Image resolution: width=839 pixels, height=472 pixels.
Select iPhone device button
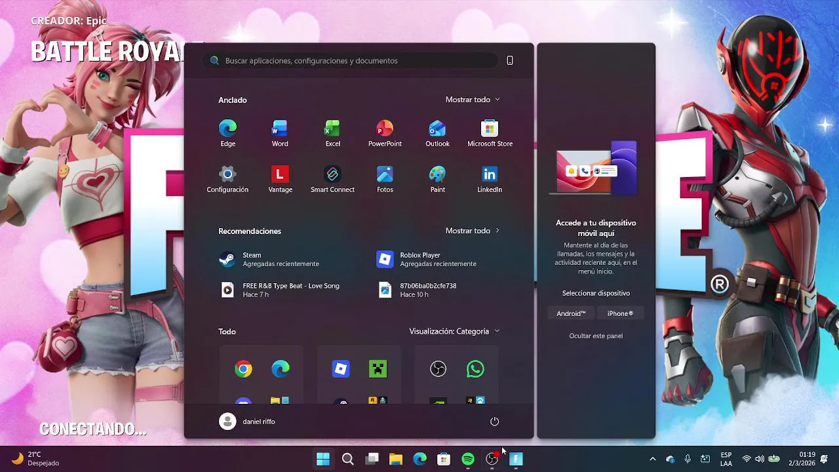(620, 313)
